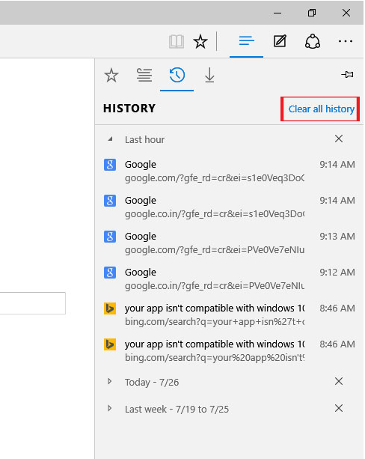Open Reading view book icon

point(177,42)
